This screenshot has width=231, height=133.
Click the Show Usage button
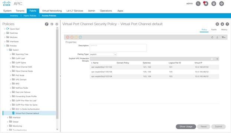pos(186,127)
